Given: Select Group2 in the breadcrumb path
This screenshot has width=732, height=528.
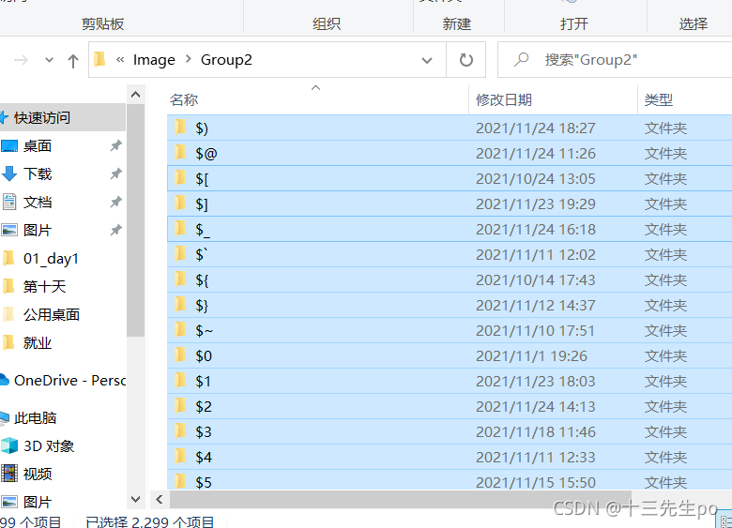Looking at the screenshot, I should tap(226, 60).
